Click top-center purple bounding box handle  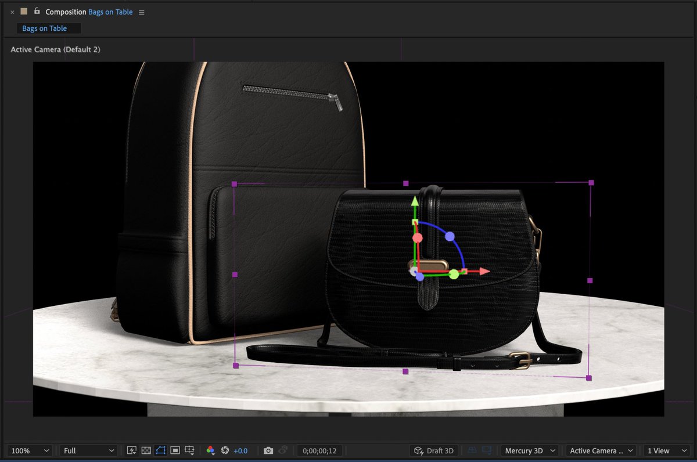point(406,183)
